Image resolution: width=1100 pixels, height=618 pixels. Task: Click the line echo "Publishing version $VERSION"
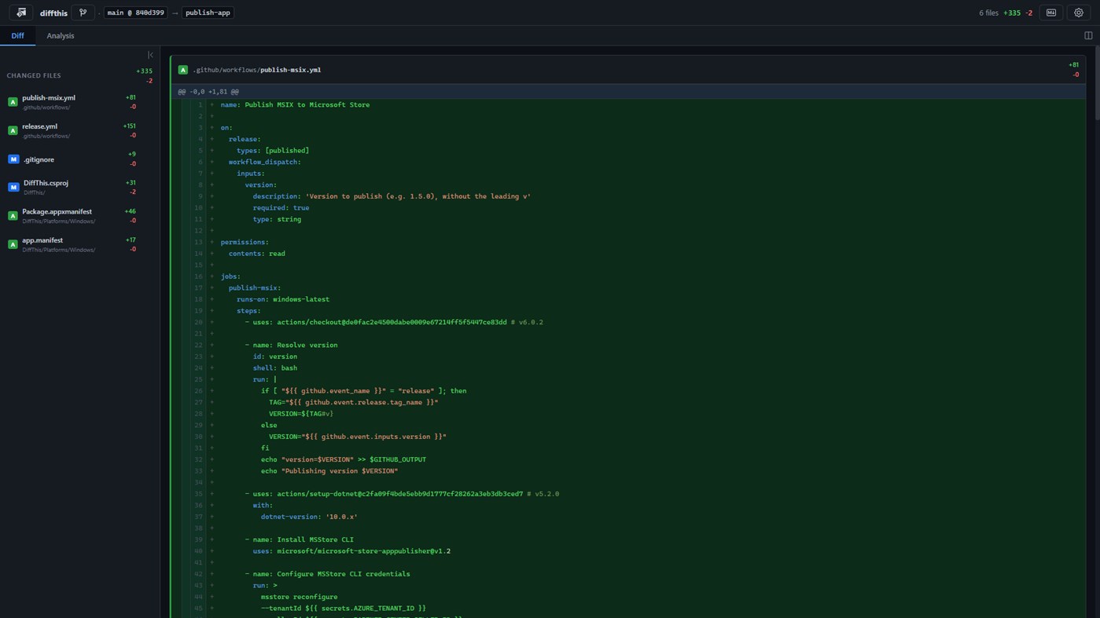329,471
